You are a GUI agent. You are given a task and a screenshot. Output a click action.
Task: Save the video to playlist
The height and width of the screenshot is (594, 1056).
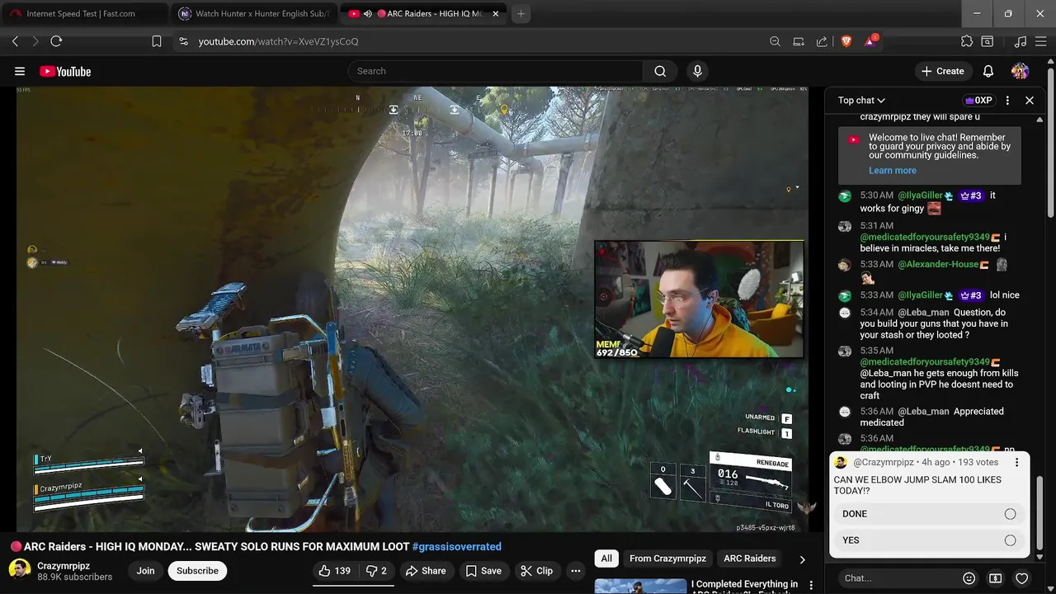(483, 571)
